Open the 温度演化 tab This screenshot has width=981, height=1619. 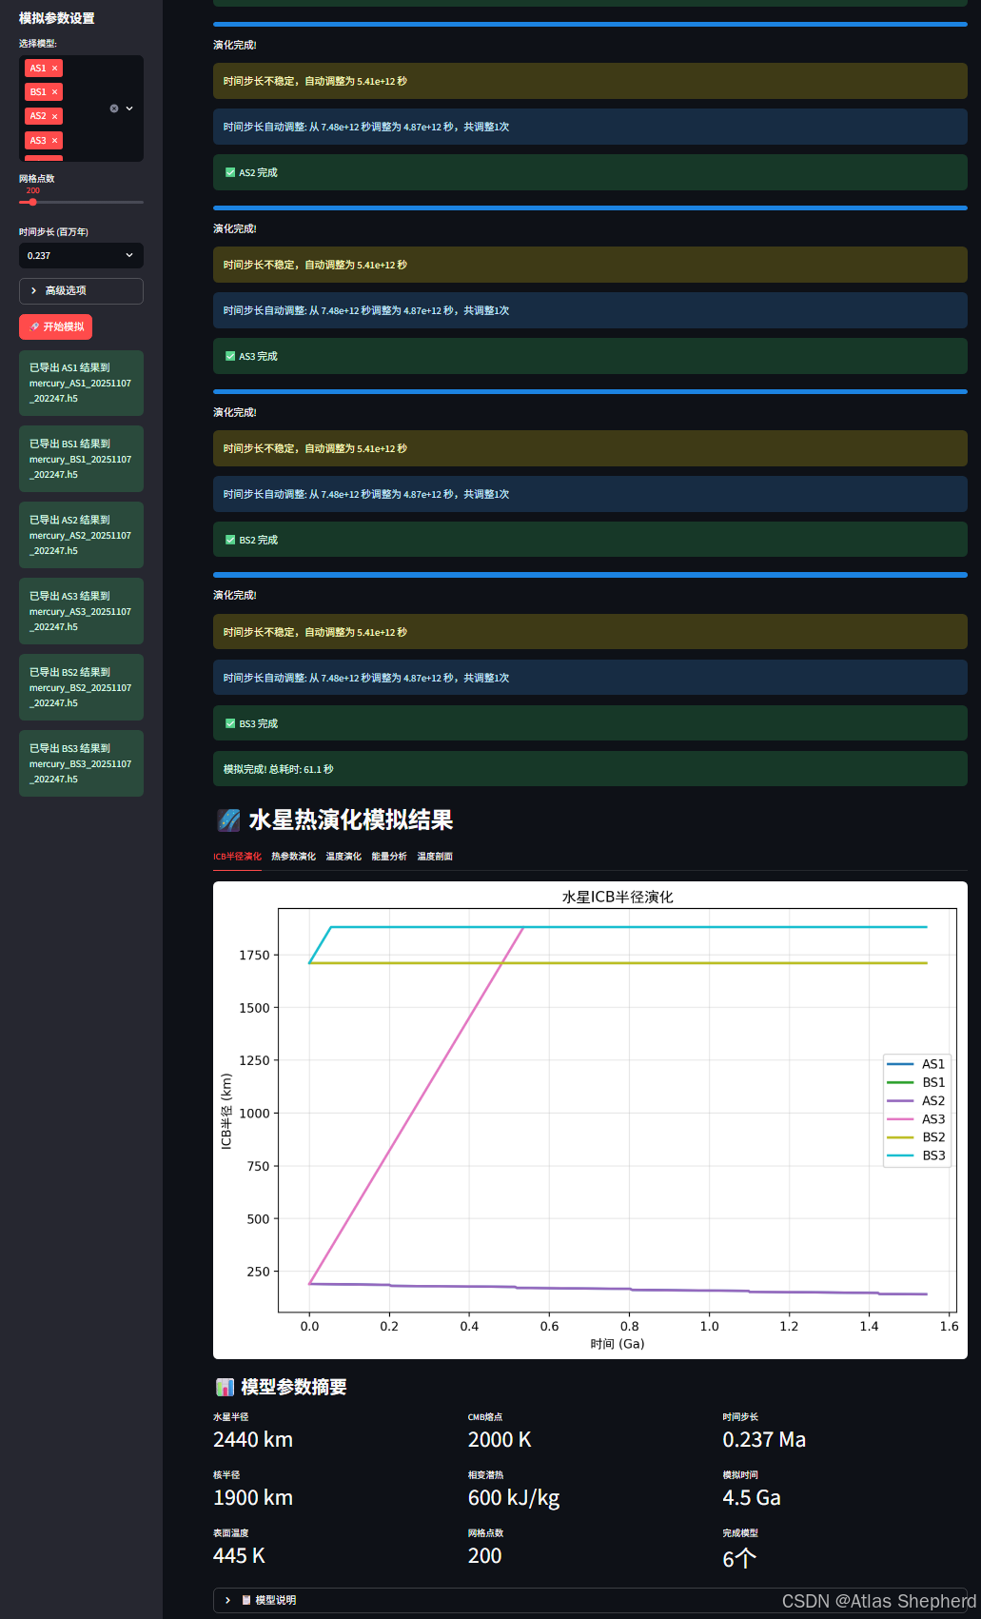[x=343, y=857]
